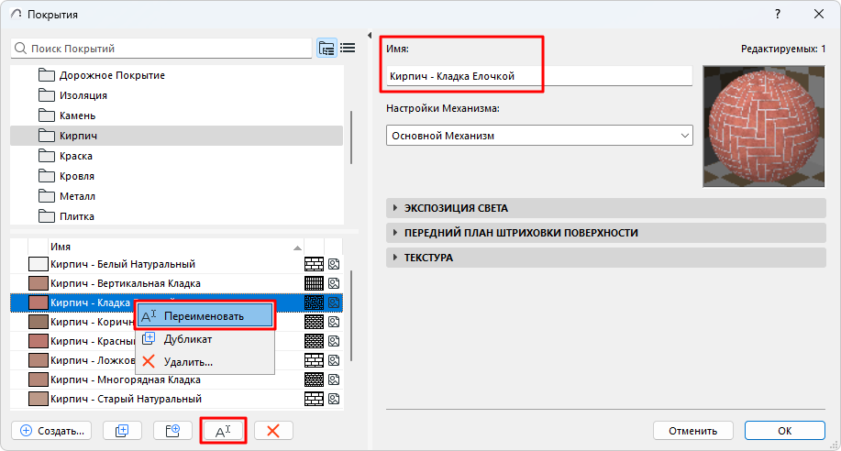Click hatch icon for Кирпич - Красный row

pyautogui.click(x=314, y=341)
